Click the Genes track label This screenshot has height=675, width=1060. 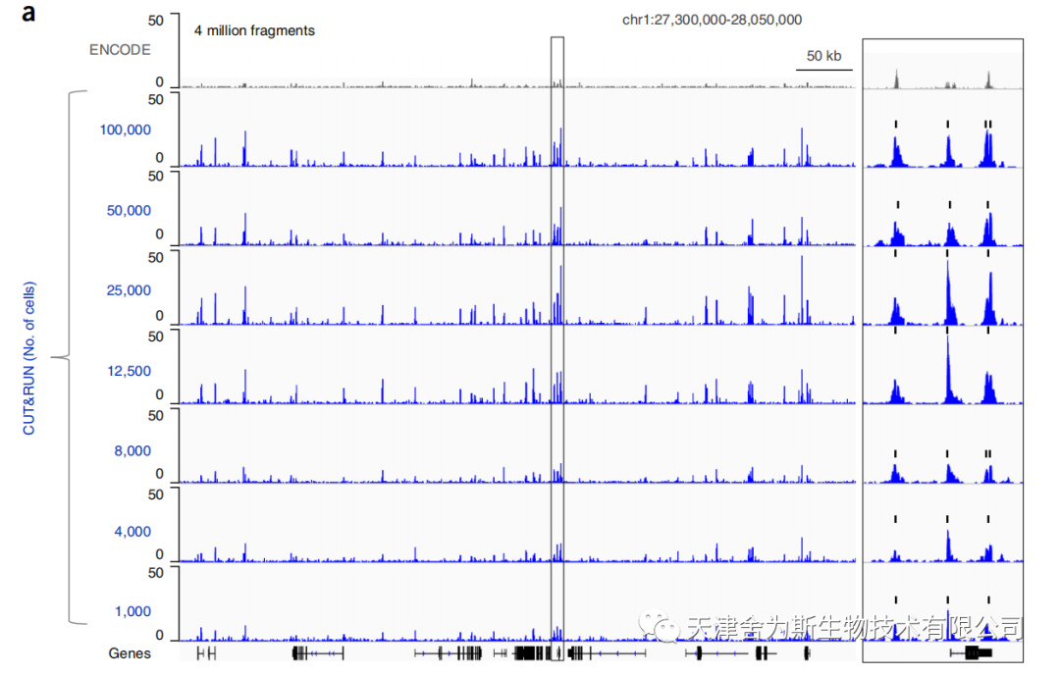(x=130, y=653)
